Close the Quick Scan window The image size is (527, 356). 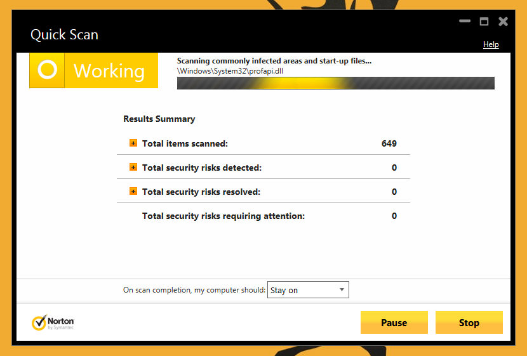tap(503, 22)
